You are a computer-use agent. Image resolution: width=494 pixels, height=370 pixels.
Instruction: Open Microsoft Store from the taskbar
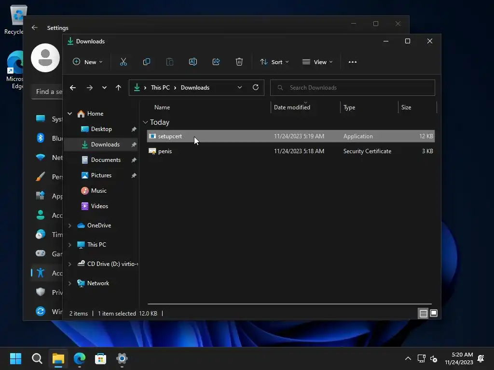tap(100, 358)
